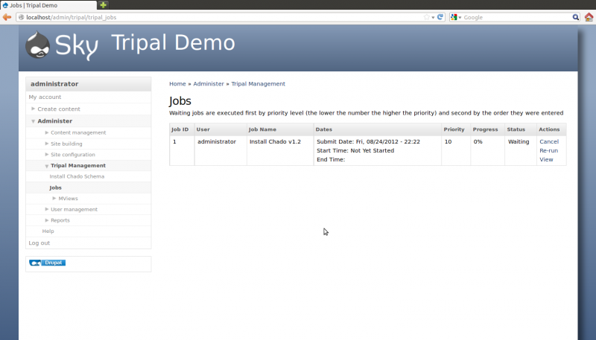Viewport: 596px width, 340px height.
Task: Select the Jobs menu item
Action: (x=55, y=187)
